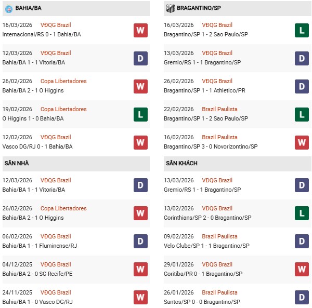Screen dimensions: 312x308
Task: Click the Bragantino/SP team crest icon
Action: (170, 8)
